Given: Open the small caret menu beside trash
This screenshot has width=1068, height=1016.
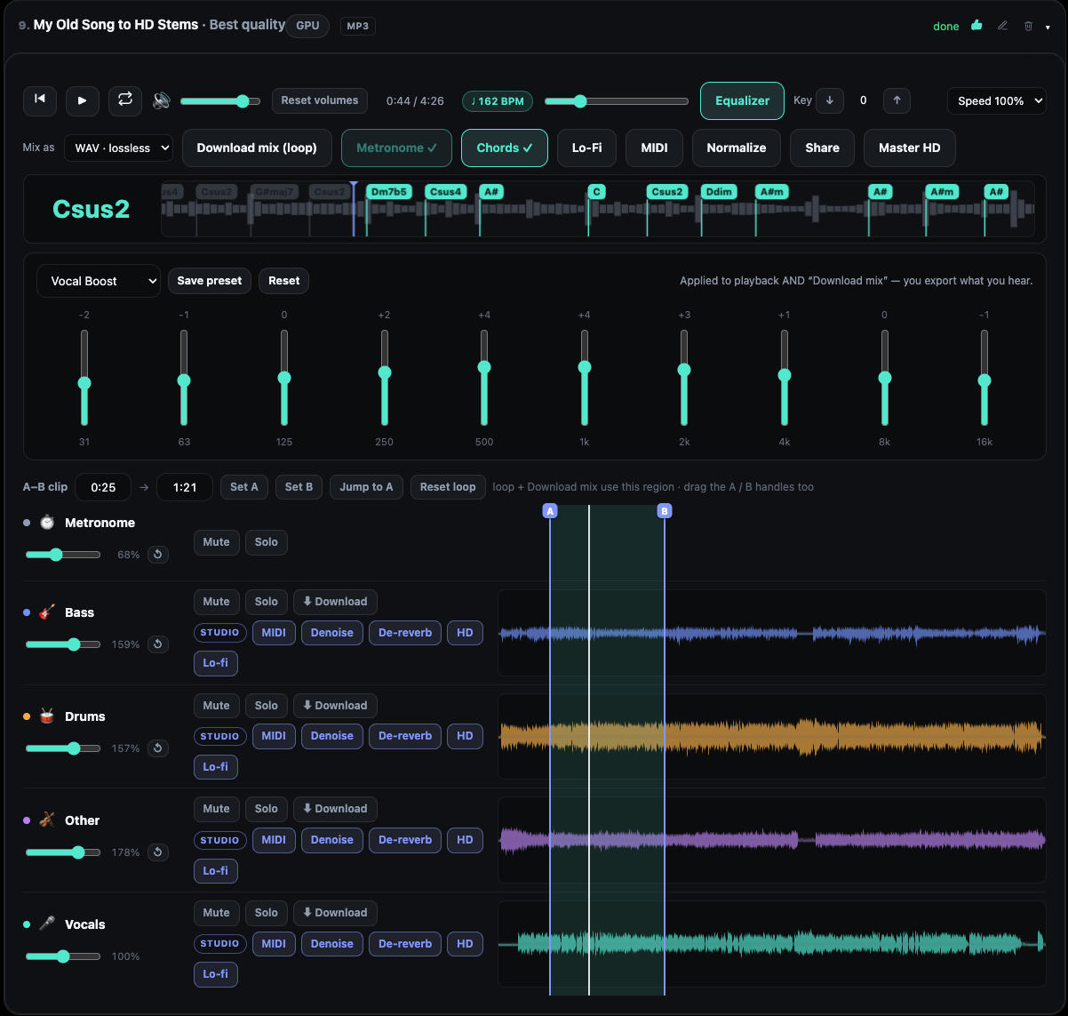Looking at the screenshot, I should coord(1048,27).
